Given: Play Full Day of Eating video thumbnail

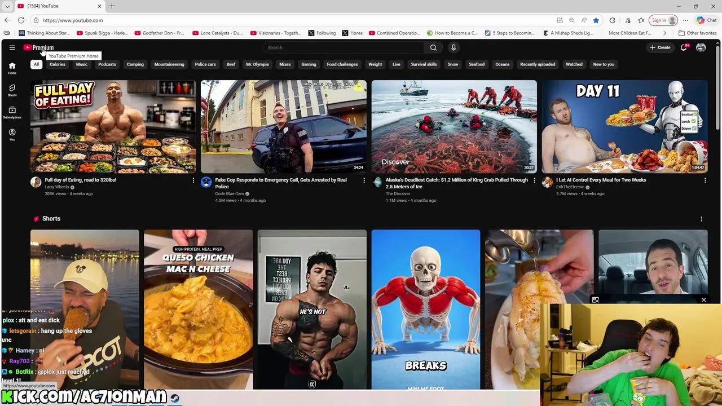Looking at the screenshot, I should pos(113,126).
